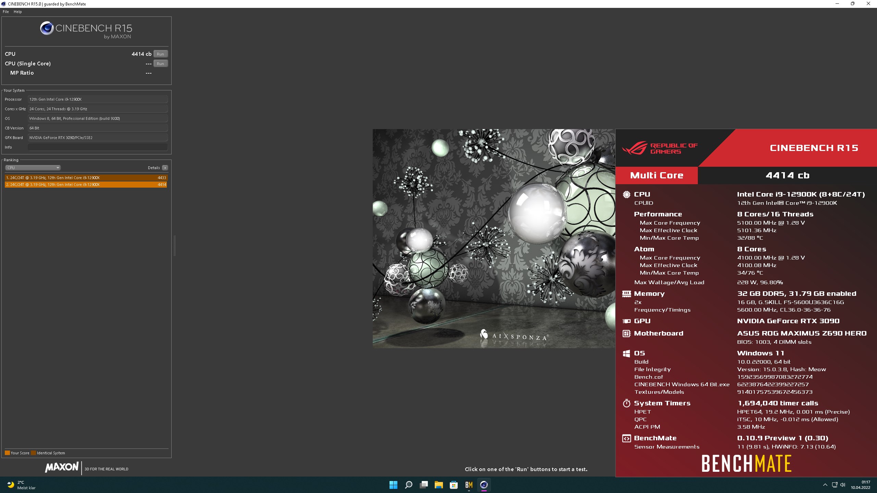Click the Windows OS icon in BenchMate panel
The width and height of the screenshot is (877, 493).
(626, 353)
